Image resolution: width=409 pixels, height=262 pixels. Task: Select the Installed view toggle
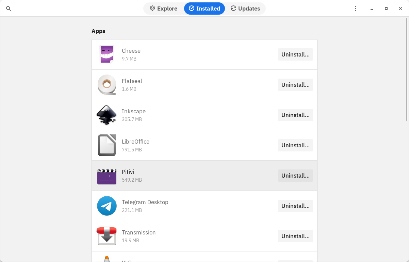coord(204,9)
